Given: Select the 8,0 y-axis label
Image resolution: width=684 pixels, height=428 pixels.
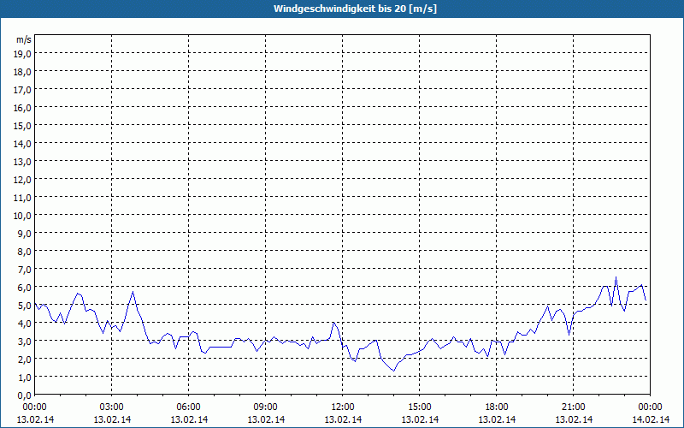Looking at the screenshot, I should tap(25, 252).
